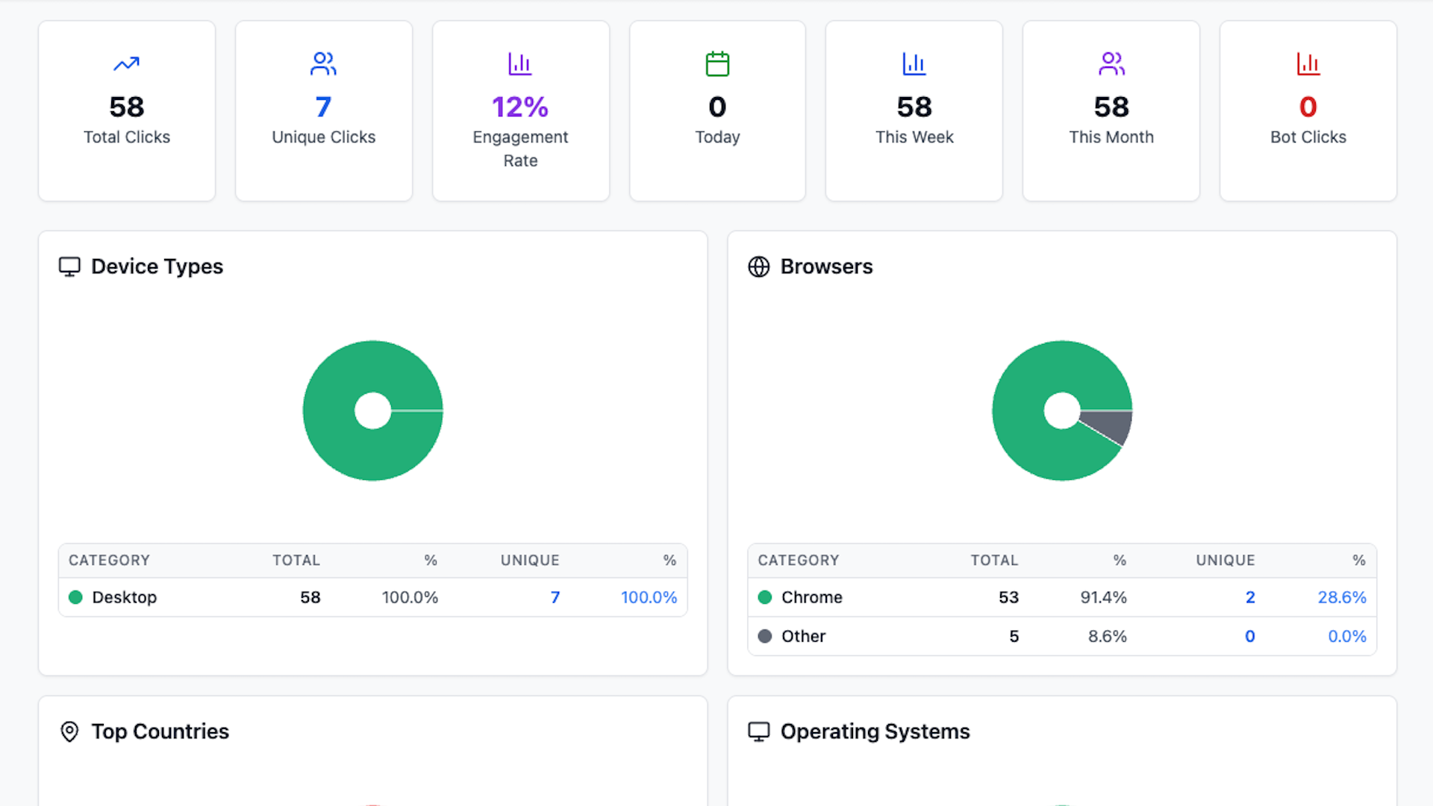Viewport: 1433px width, 806px height.
Task: Click the monitor icon beside Operating Systems
Action: (758, 731)
